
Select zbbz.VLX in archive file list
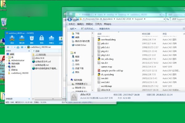tap(38, 58)
